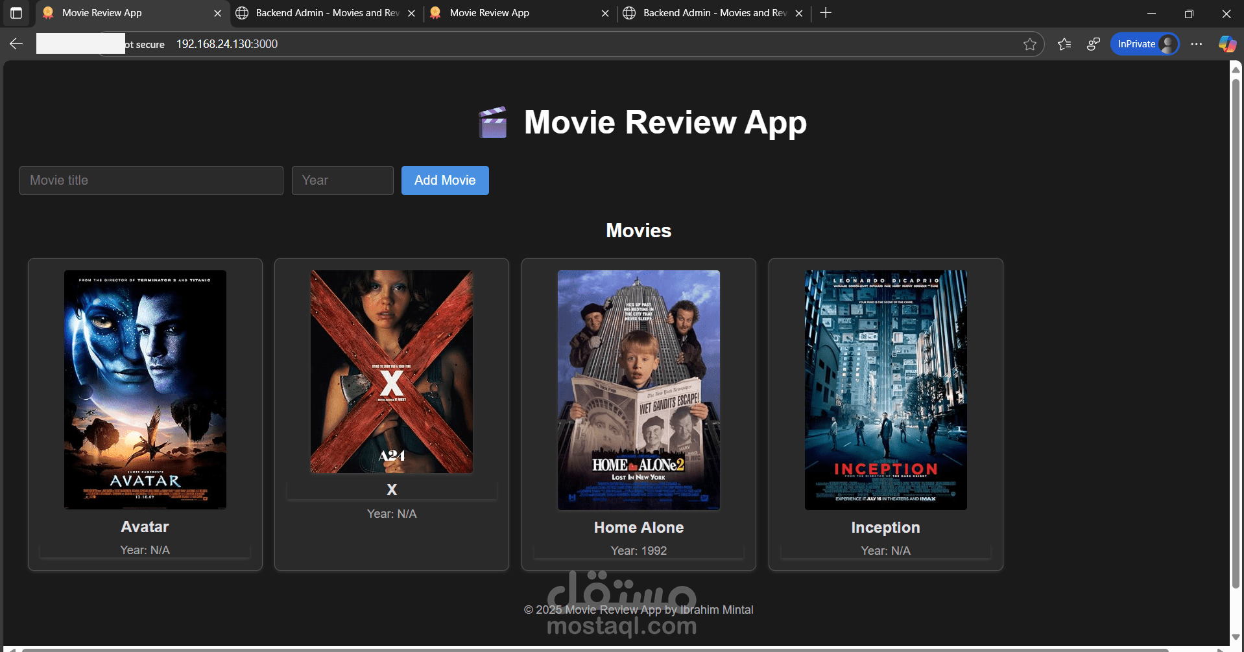This screenshot has height=652, width=1244.
Task: Click the Home Alone 2 poster
Action: pyautogui.click(x=639, y=390)
